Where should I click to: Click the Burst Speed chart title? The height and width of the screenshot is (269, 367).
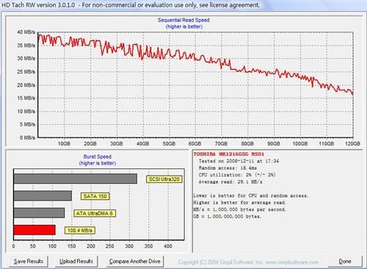(98, 157)
